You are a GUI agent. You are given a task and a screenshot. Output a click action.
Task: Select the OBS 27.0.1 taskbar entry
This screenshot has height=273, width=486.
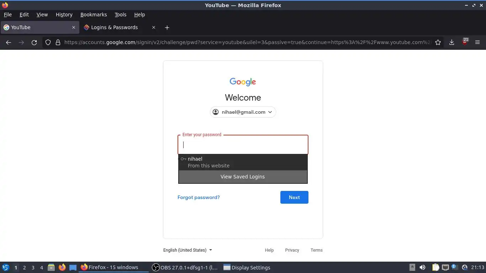pos(185,267)
